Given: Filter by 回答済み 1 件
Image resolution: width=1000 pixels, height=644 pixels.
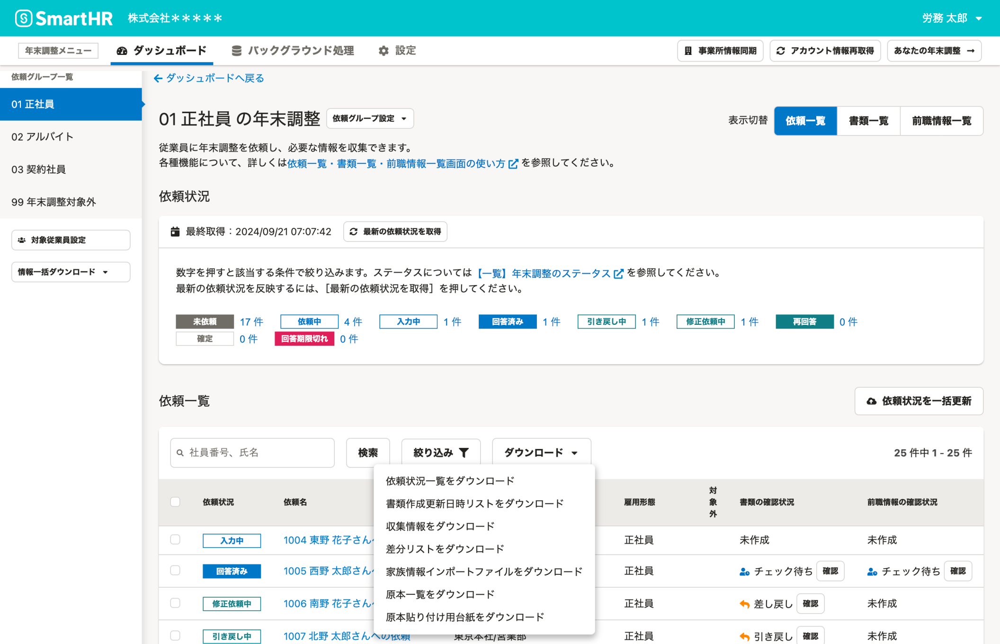Looking at the screenshot, I should point(551,322).
